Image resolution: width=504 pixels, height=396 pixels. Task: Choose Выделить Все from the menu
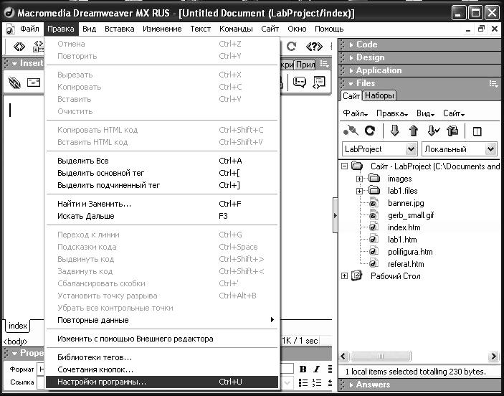pyautogui.click(x=162, y=161)
